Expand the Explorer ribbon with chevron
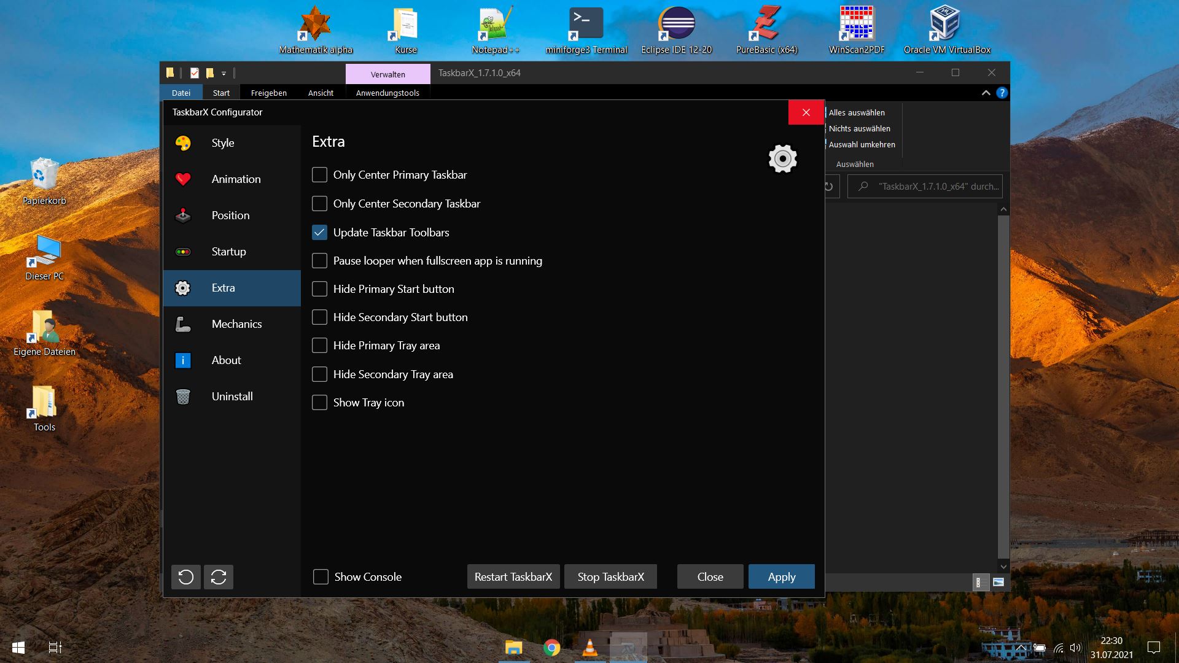 pos(986,93)
